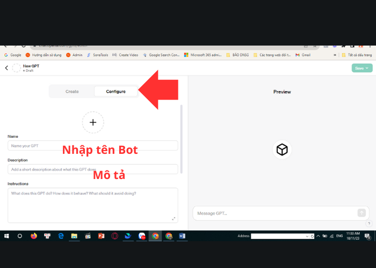This screenshot has width=376, height=268.
Task: Click the Windows Start button
Action: point(6,236)
